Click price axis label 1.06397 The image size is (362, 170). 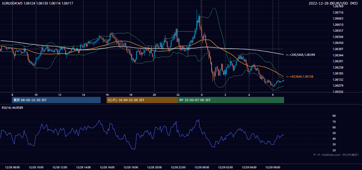tap(338, 49)
